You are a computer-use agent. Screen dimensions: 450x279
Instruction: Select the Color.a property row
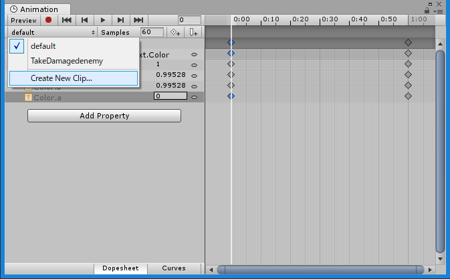click(104, 97)
